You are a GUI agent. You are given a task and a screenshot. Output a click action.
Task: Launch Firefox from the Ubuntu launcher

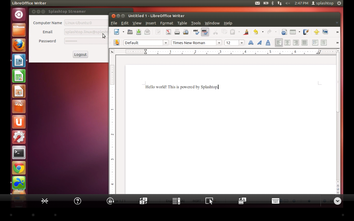pos(19,45)
